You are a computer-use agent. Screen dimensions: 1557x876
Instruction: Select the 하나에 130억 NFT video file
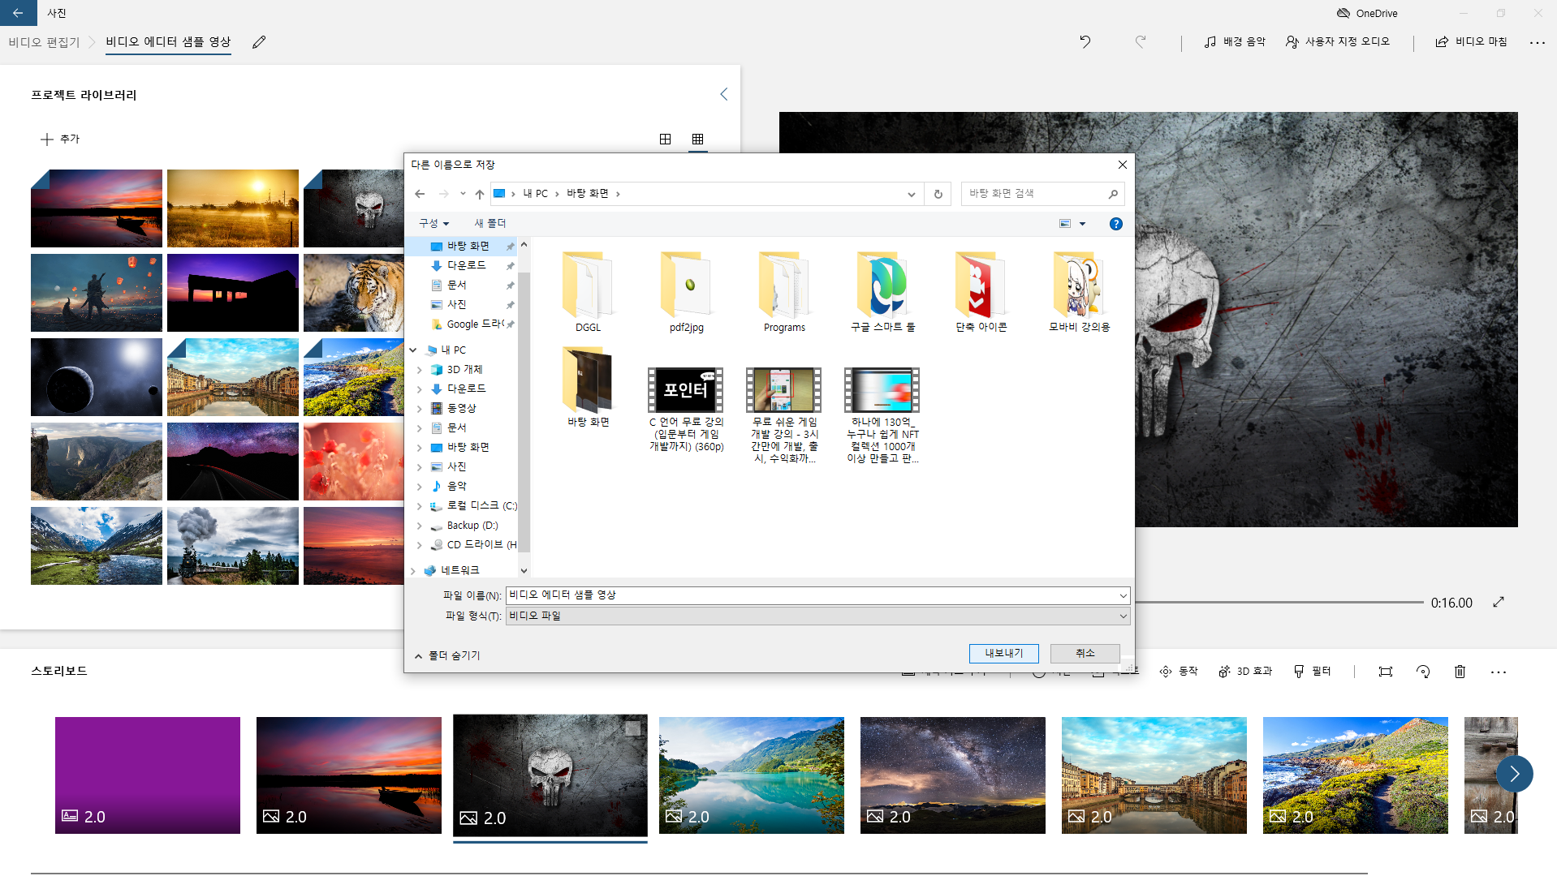click(882, 415)
